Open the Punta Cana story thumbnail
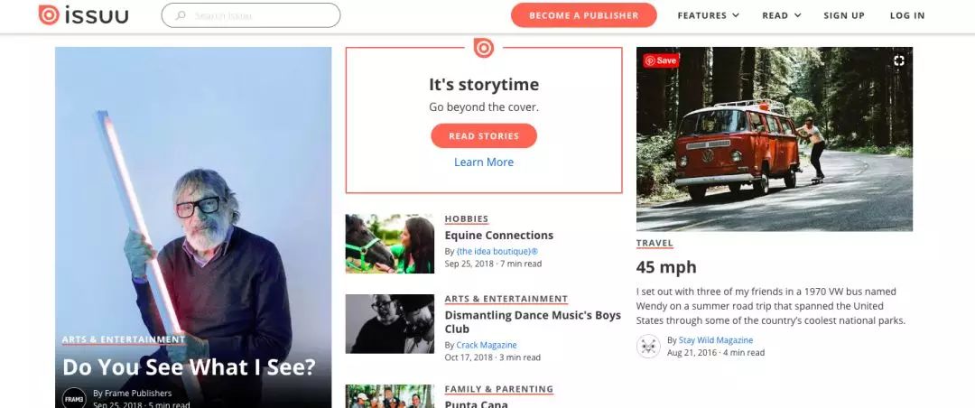Viewport: 975px width, 408px height. (x=390, y=396)
